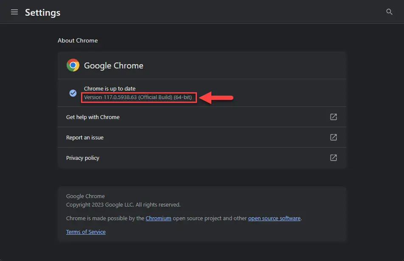Open the hamburger main menu
The height and width of the screenshot is (261, 404).
pyautogui.click(x=14, y=12)
